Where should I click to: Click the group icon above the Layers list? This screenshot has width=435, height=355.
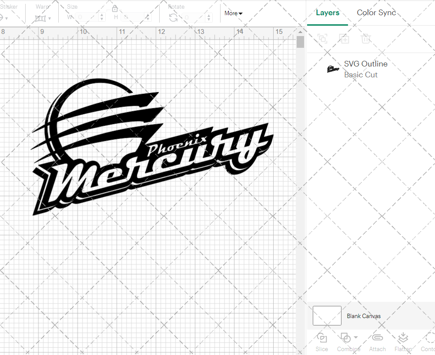pos(322,39)
